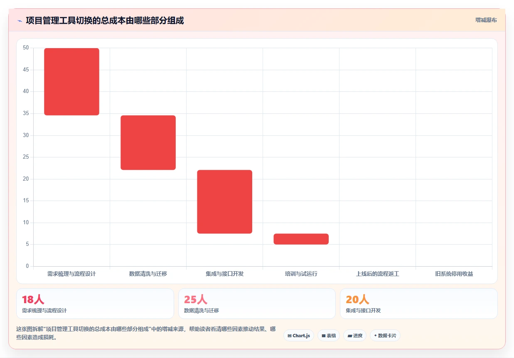514x358 pixels.
Task: Click the 进度 tag chip
Action: click(355, 336)
